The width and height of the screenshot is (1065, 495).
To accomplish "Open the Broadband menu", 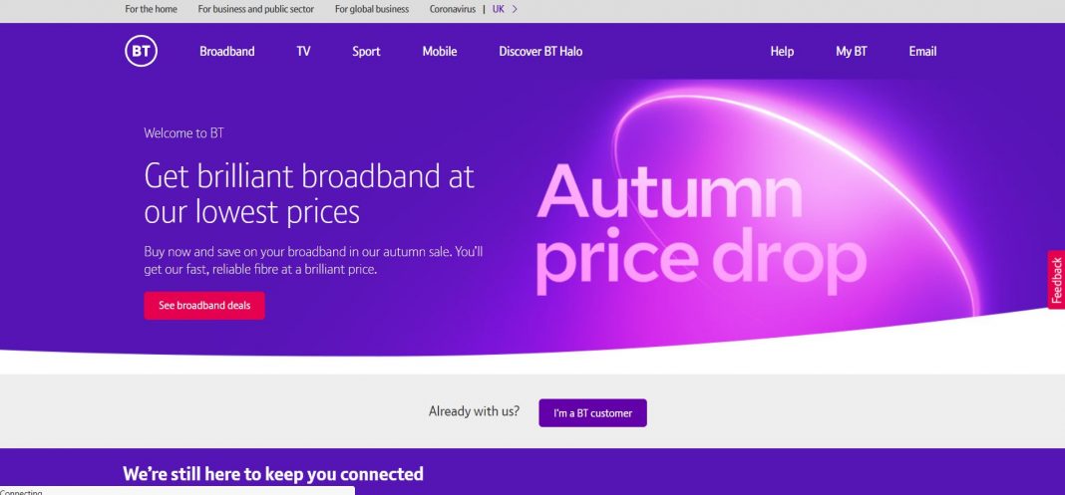I will (227, 52).
